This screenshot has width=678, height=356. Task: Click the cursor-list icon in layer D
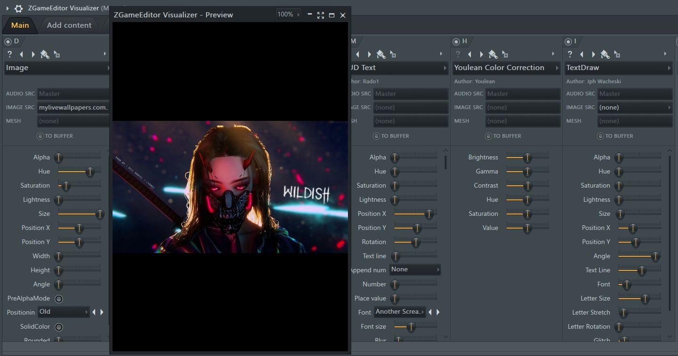(x=56, y=55)
